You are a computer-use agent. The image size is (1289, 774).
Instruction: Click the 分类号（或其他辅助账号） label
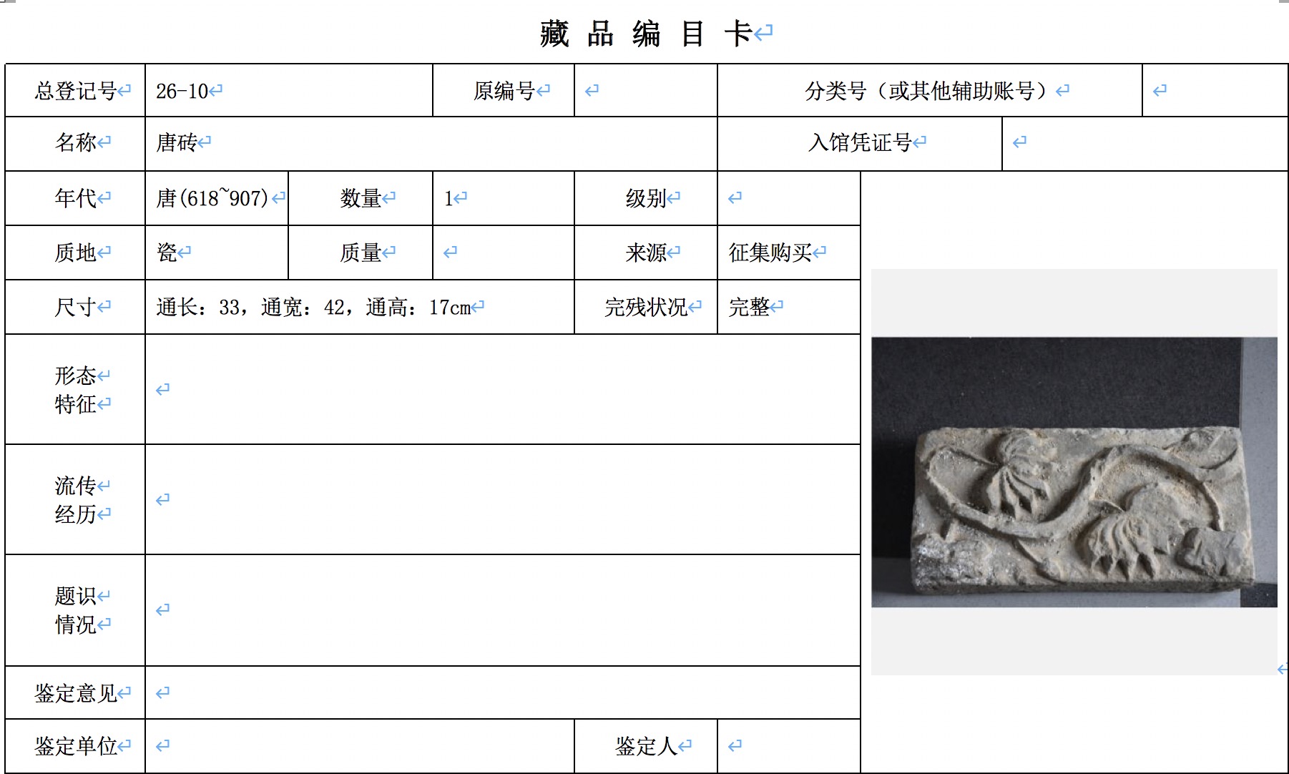click(x=930, y=91)
